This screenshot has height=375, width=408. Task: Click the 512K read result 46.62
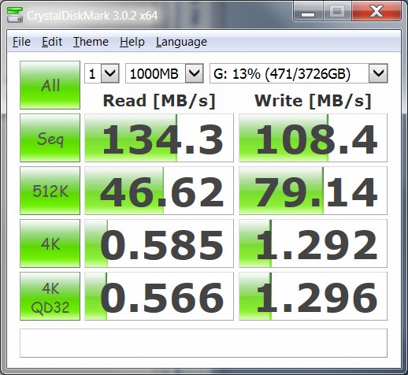159,191
